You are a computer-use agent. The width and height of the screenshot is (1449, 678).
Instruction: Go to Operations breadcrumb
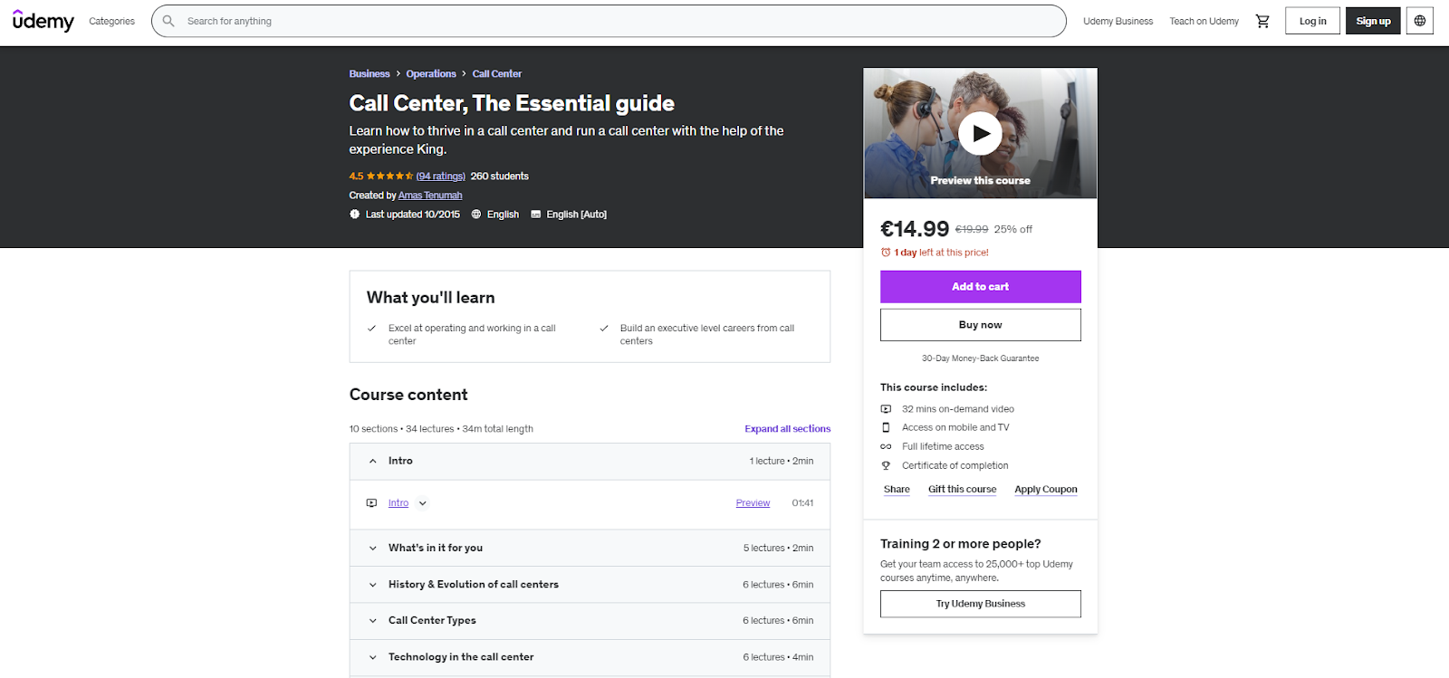click(x=431, y=74)
